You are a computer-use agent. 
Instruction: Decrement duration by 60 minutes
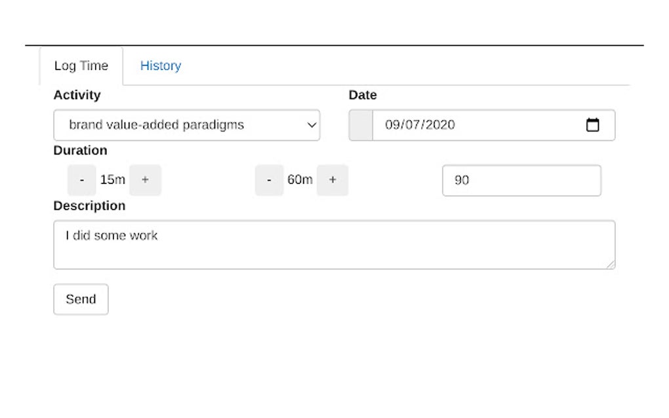pos(269,180)
